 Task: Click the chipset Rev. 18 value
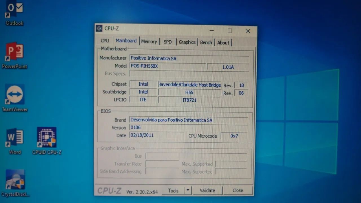[x=241, y=85]
